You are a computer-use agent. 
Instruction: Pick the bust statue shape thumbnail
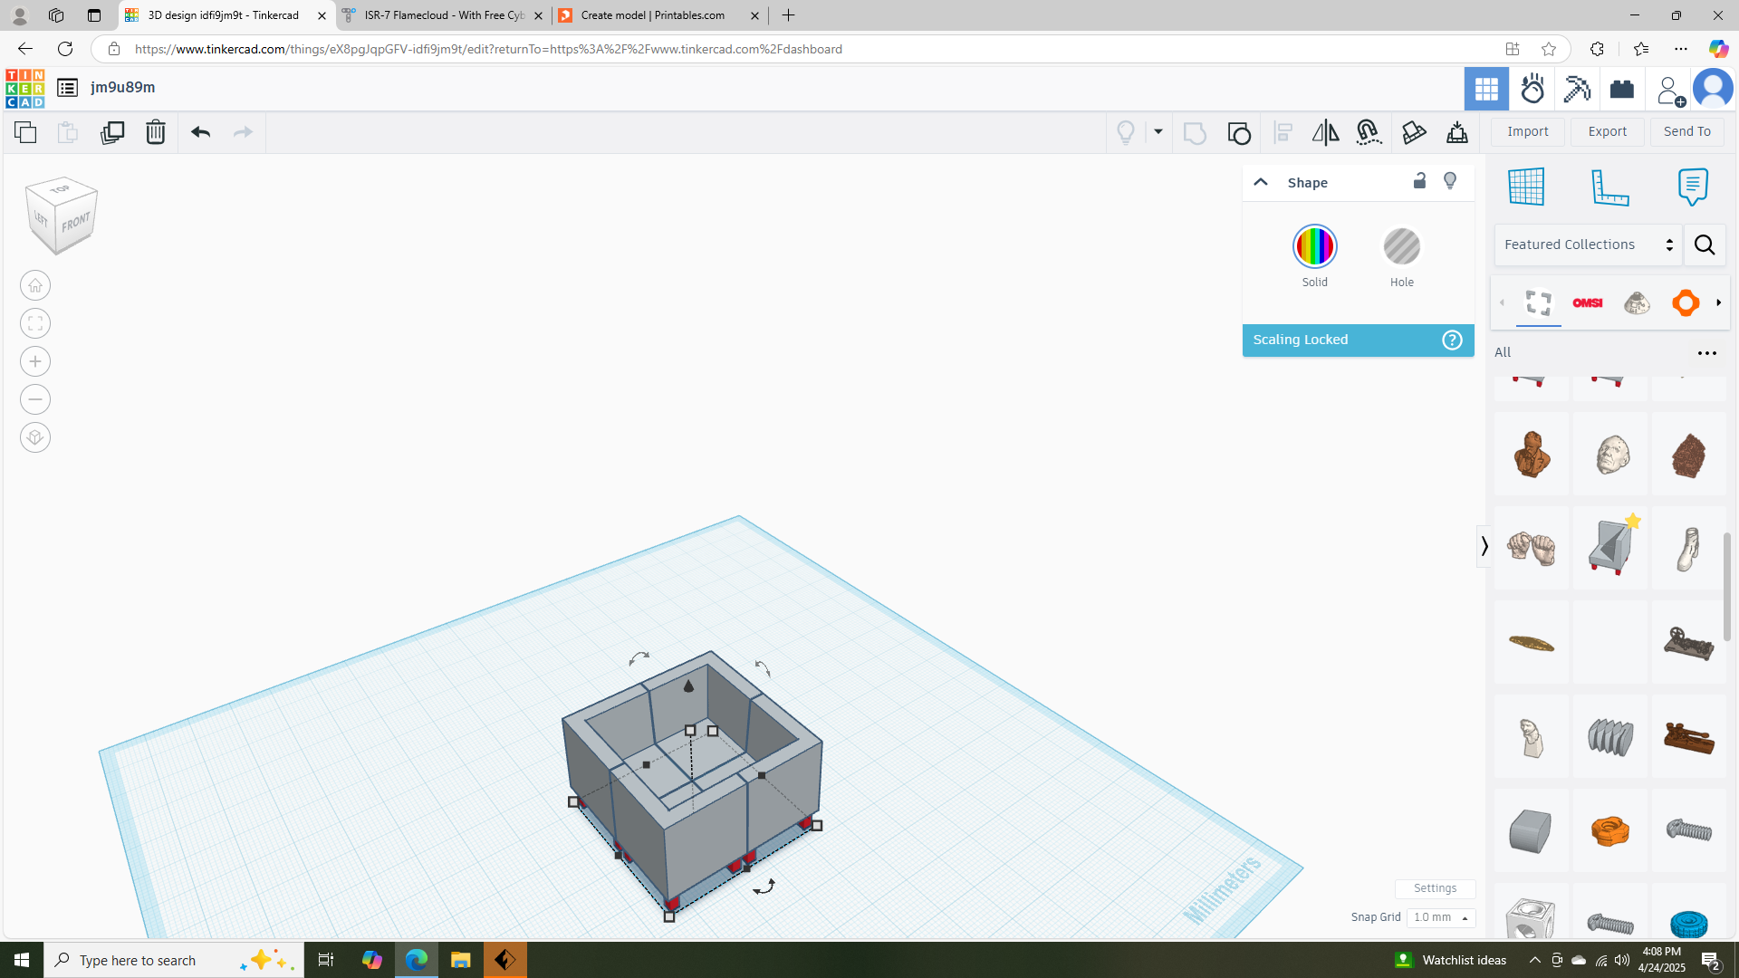pyautogui.click(x=1531, y=454)
